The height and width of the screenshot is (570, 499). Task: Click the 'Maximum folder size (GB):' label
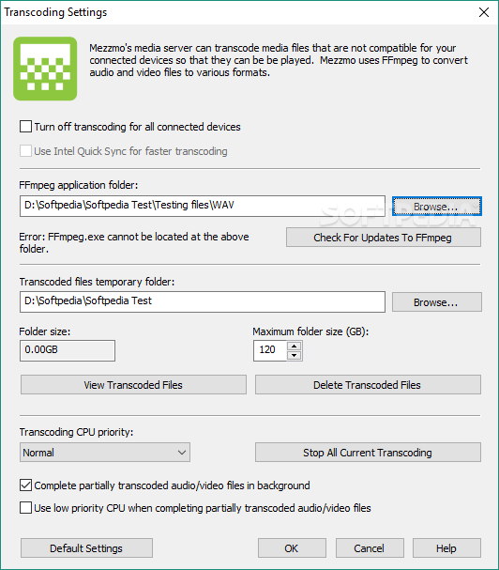point(310,331)
